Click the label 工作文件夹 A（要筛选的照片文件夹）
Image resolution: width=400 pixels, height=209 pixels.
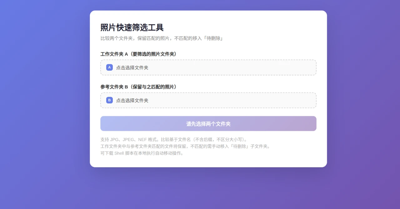click(x=139, y=54)
